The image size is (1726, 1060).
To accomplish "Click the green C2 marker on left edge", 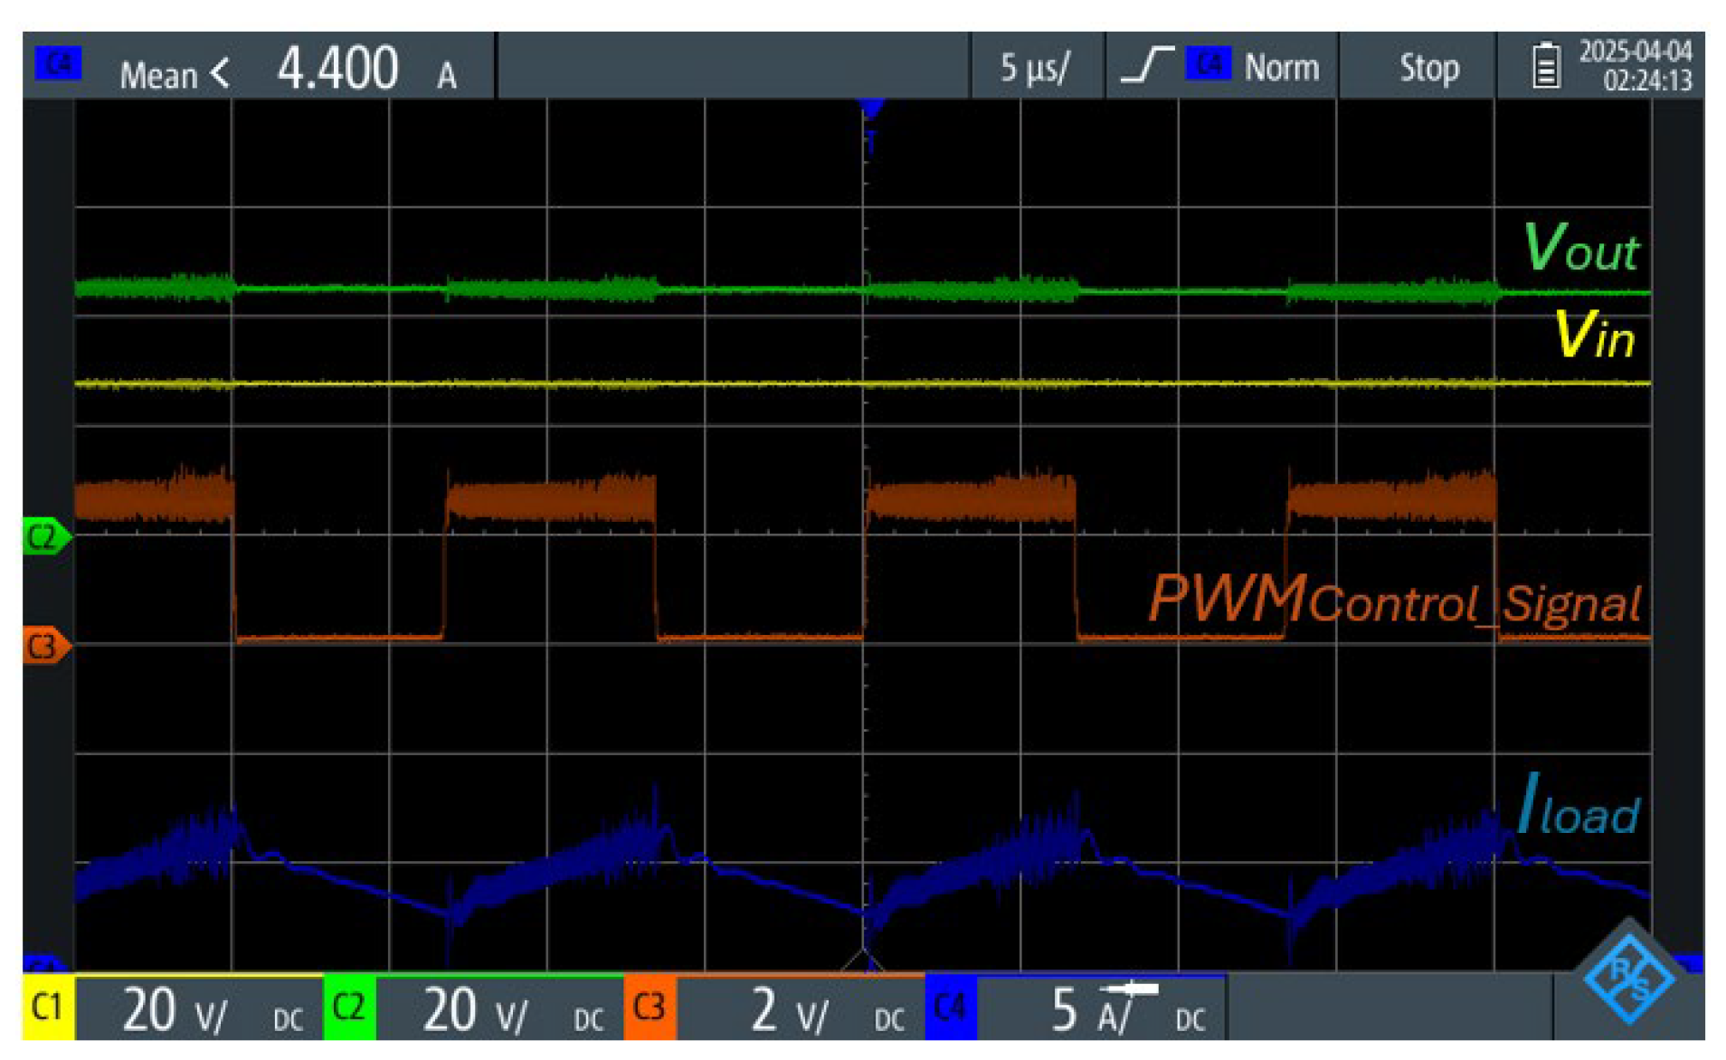I will pos(44,537).
